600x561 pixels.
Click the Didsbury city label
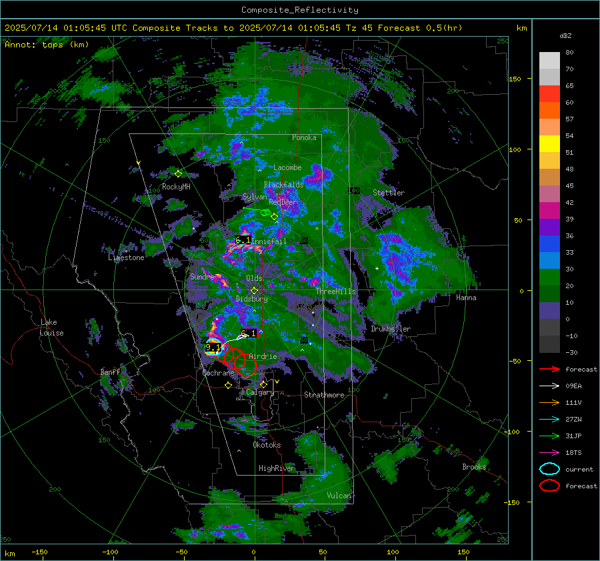click(x=251, y=299)
